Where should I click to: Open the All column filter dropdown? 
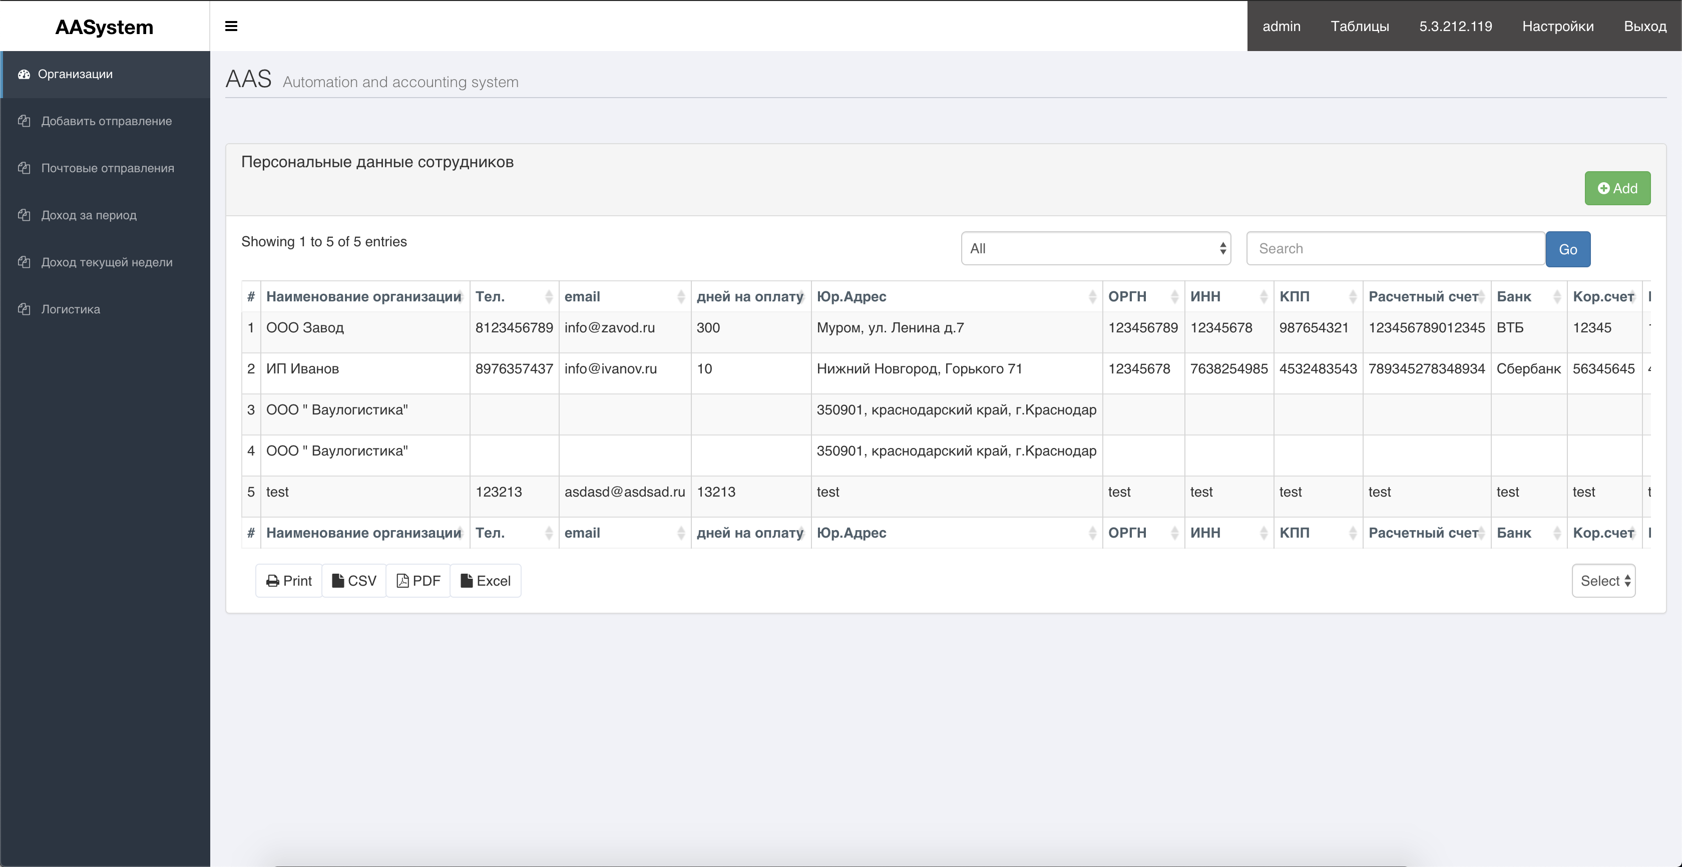point(1096,249)
